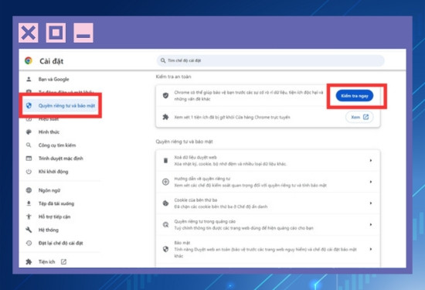The width and height of the screenshot is (425, 290).
Task: Click the settings search field
Action: (x=270, y=60)
